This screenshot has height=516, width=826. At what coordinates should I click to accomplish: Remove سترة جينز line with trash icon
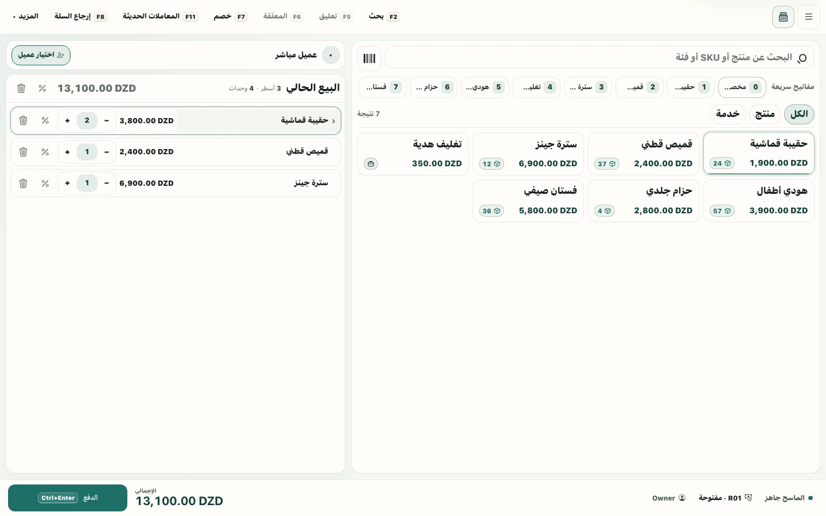(24, 183)
